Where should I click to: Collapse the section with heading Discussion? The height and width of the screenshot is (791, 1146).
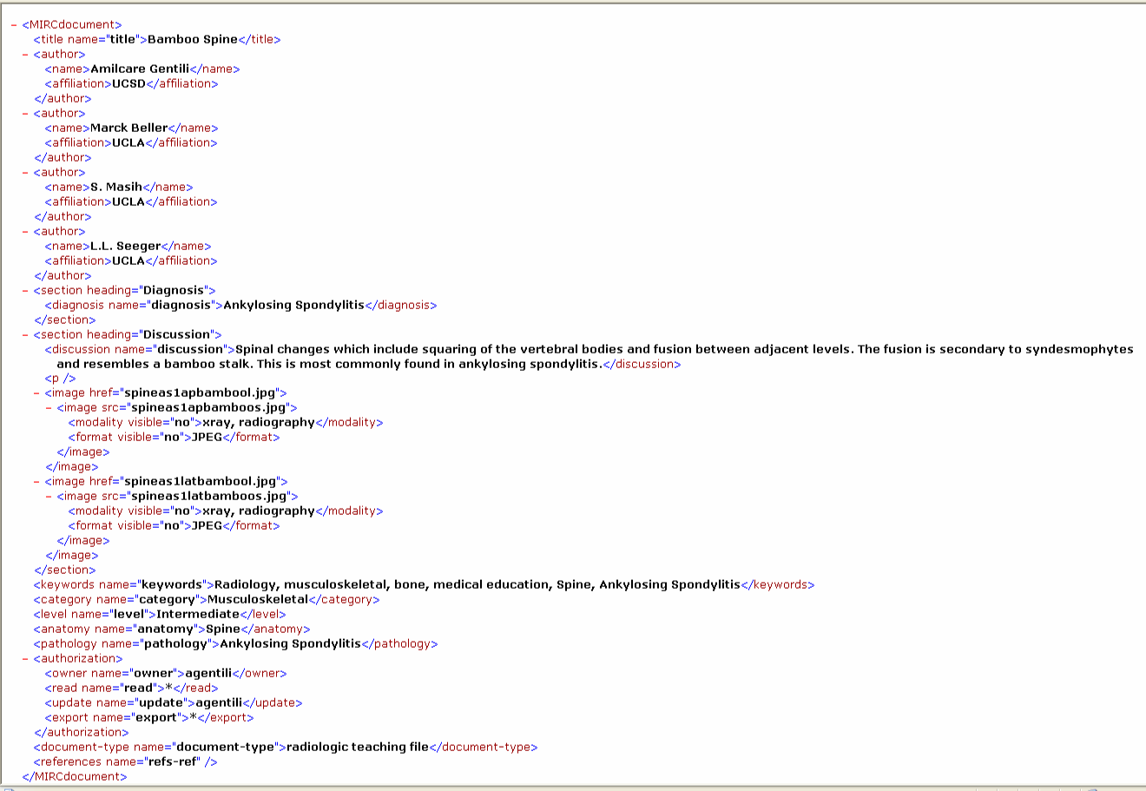point(25,335)
